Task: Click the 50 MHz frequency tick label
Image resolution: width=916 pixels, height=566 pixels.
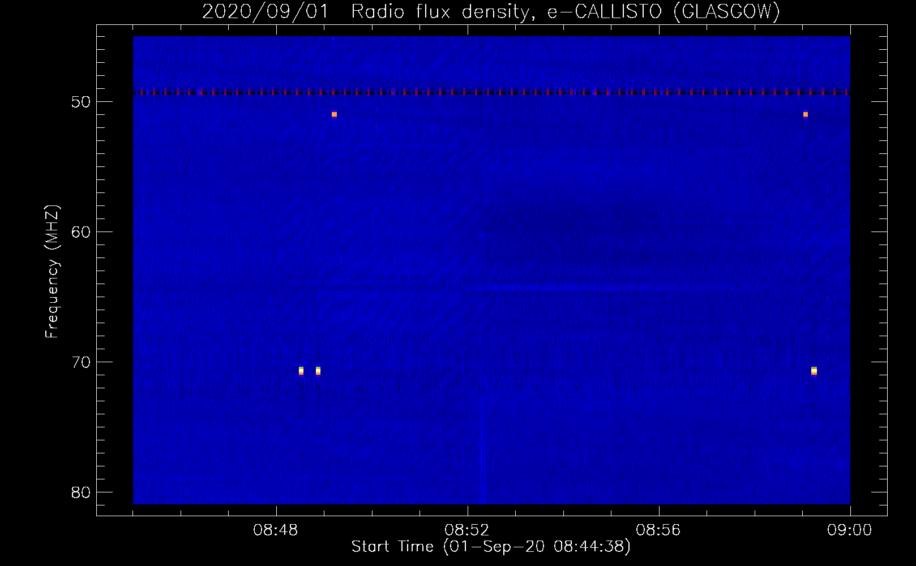Action: pos(81,102)
